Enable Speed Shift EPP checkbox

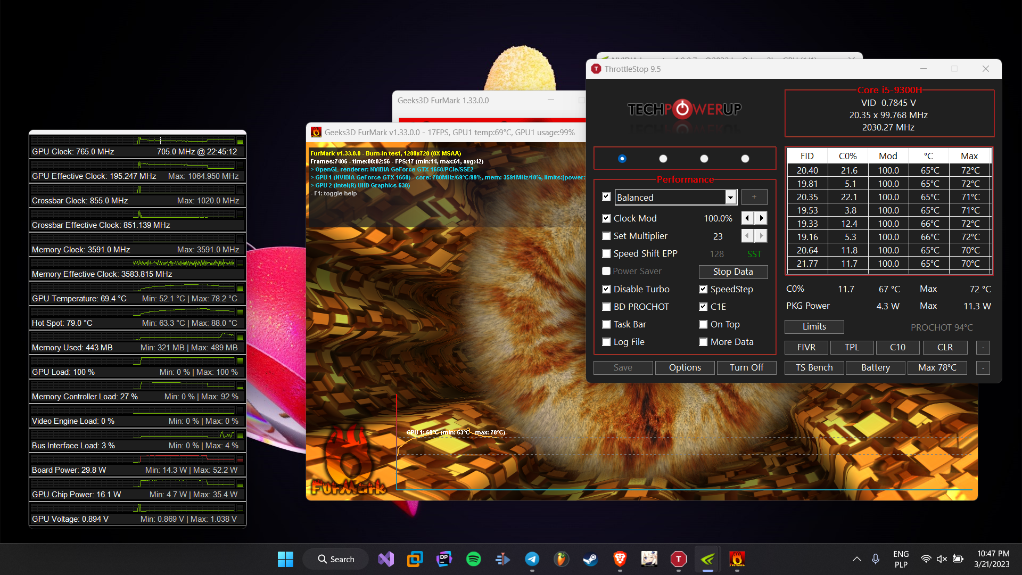(x=606, y=253)
